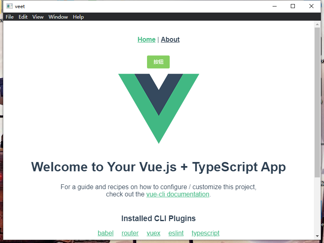Click the Vue logo image
Image resolution: width=324 pixels, height=243 pixels.
(159, 109)
